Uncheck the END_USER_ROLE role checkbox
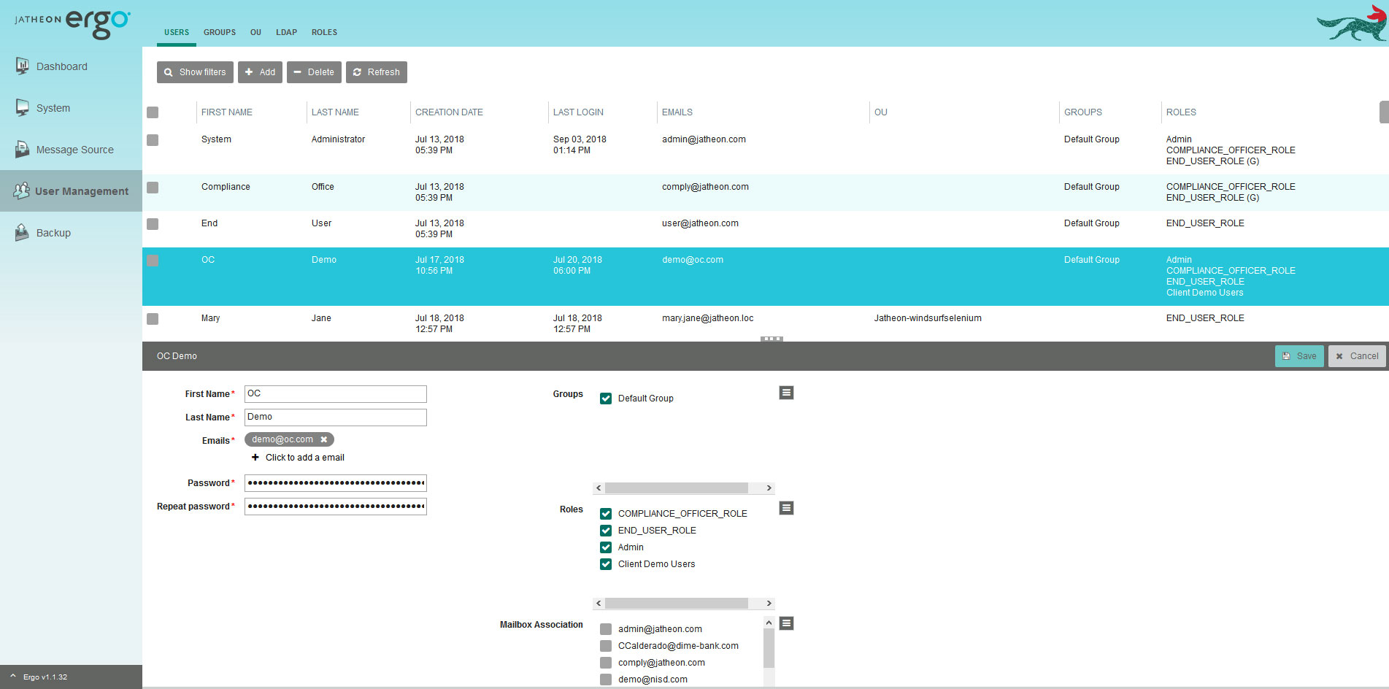The height and width of the screenshot is (689, 1389). point(606,531)
